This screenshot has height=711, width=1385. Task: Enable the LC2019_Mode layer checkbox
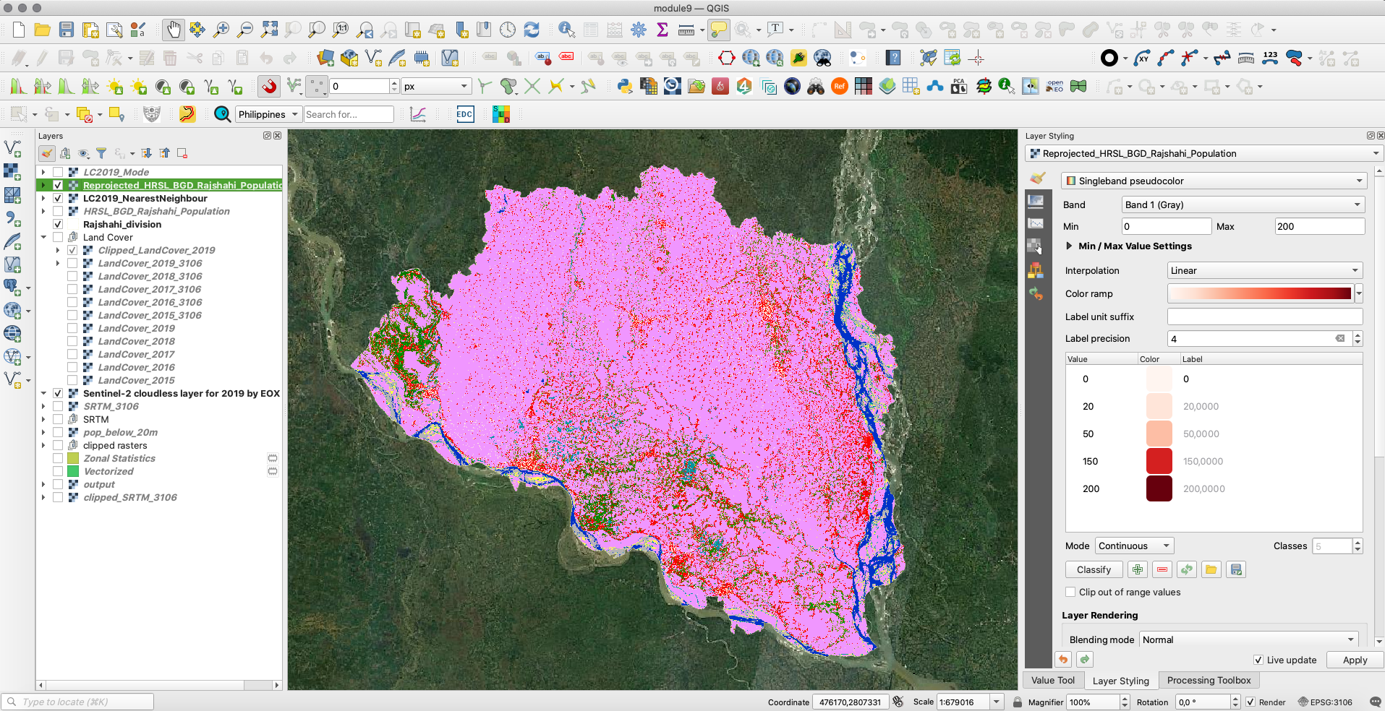(58, 172)
